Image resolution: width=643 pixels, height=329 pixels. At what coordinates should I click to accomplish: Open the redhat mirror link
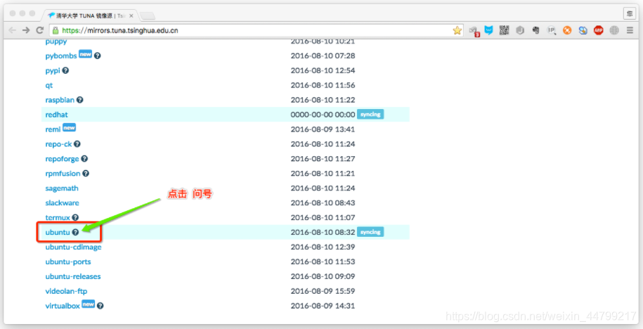click(x=57, y=115)
